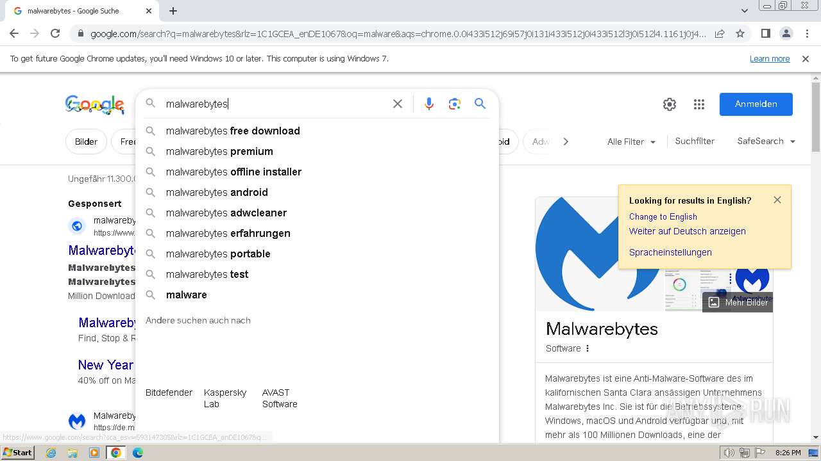Image resolution: width=821 pixels, height=461 pixels.
Task: Select Kaspersky Lab related search
Action: coord(225,398)
